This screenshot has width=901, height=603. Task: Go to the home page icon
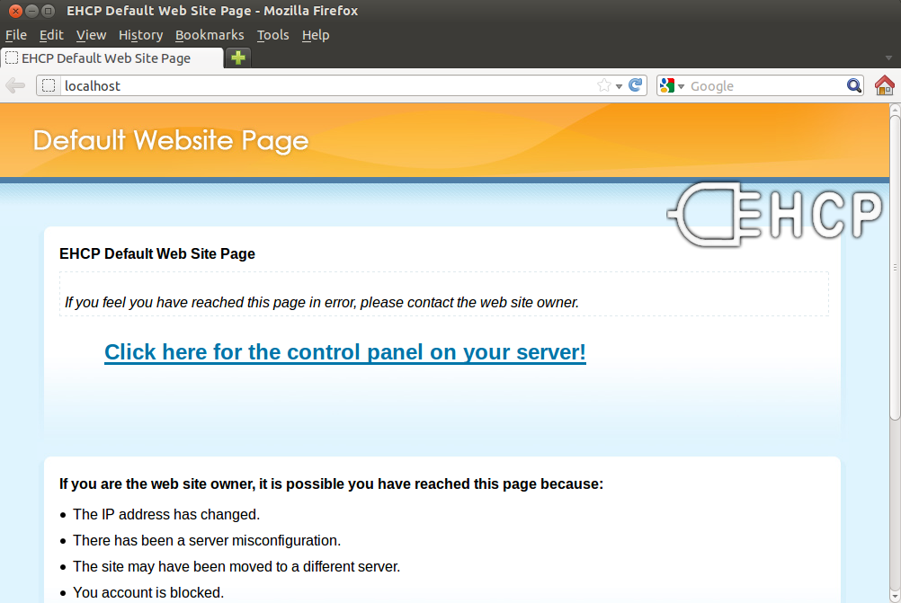pyautogui.click(x=884, y=85)
